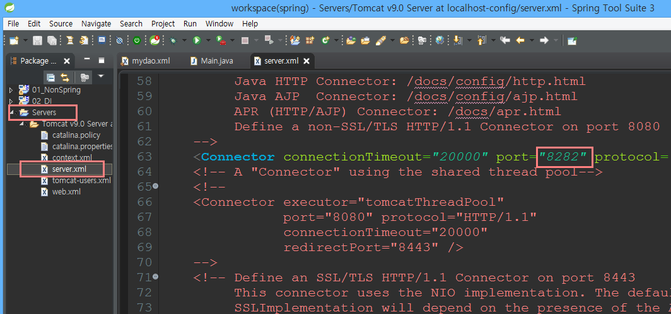671x314 pixels.
Task: Open the File menu
Action: point(13,23)
